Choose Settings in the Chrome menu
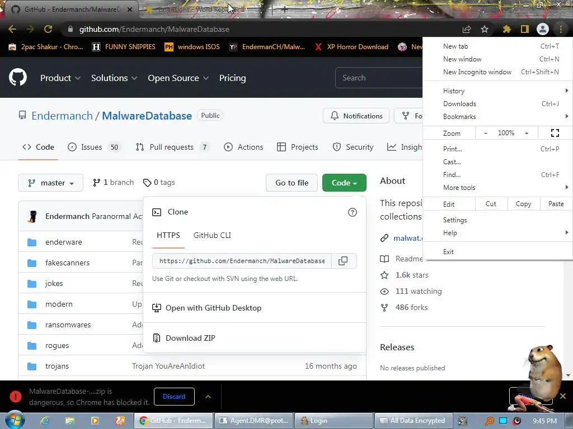This screenshot has height=429, width=573. click(x=497, y=220)
